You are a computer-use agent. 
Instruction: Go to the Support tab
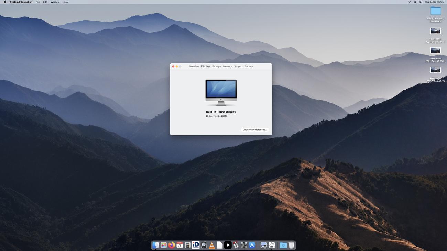[x=238, y=66]
